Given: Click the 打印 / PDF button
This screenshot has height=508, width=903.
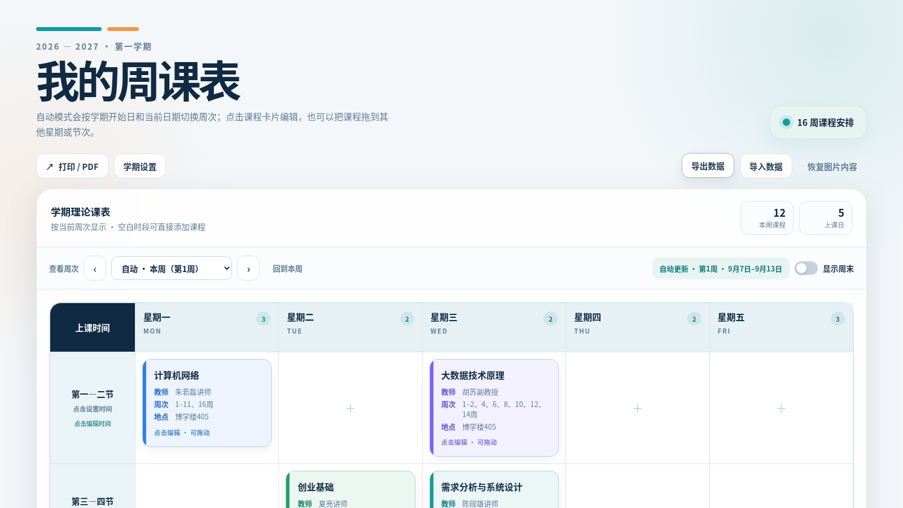Looking at the screenshot, I should pyautogui.click(x=72, y=167).
